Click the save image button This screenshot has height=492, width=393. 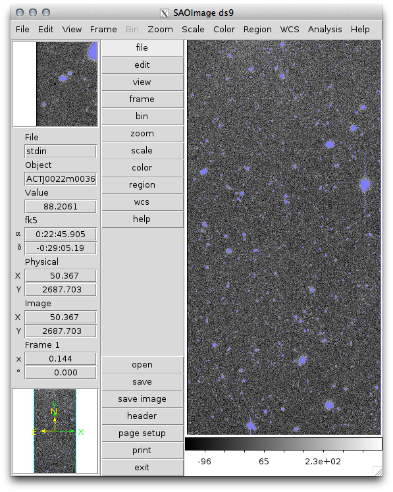pyautogui.click(x=142, y=399)
